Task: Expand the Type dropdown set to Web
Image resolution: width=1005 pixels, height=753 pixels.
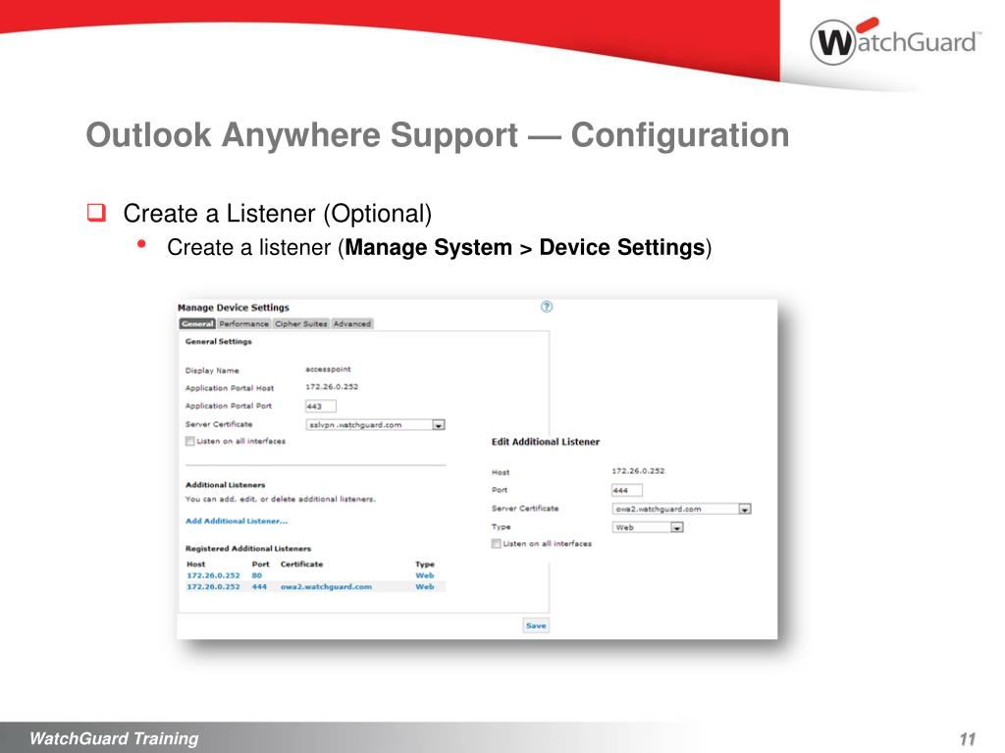Action: coord(677,527)
